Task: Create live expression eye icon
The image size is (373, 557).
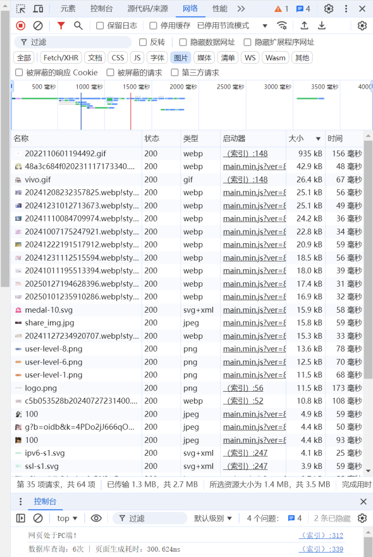Action: click(x=96, y=518)
